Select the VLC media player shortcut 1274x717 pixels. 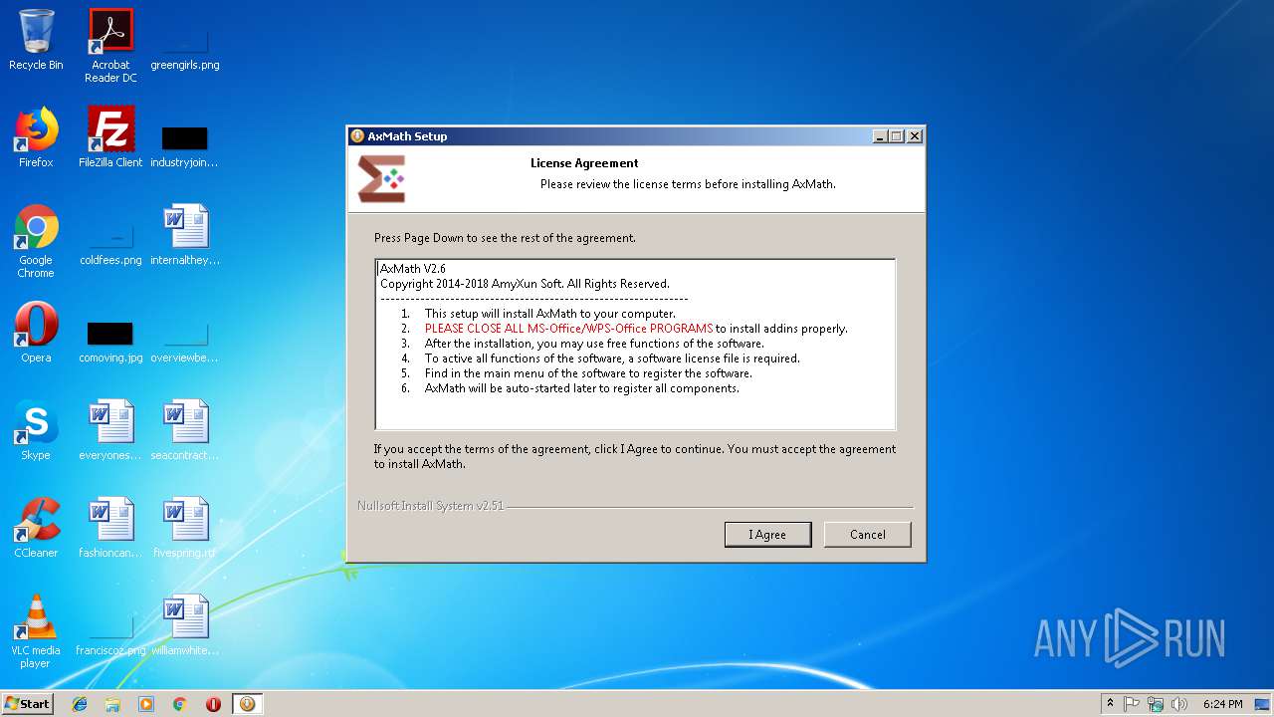pos(36,631)
